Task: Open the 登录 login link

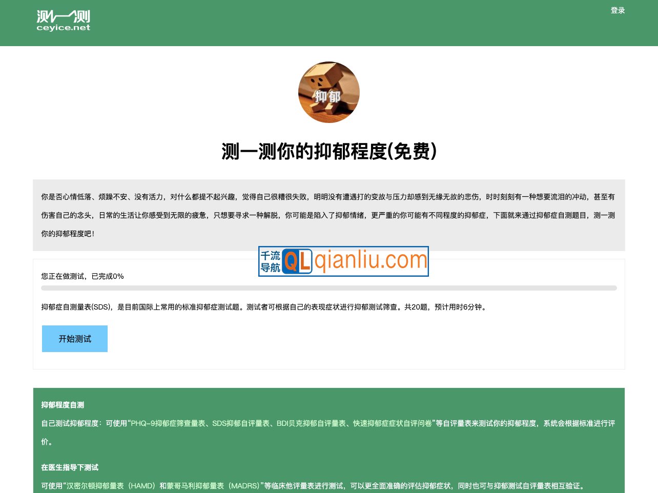Action: click(618, 10)
